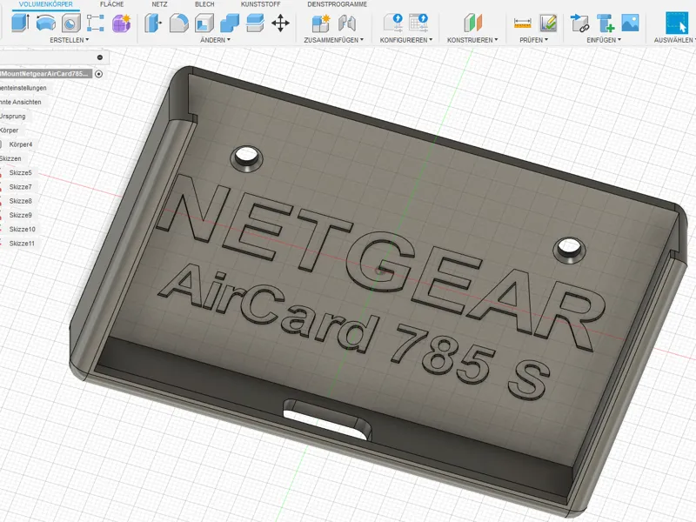
Task: Switch to the FLÄCHE tab
Action: (x=112, y=4)
